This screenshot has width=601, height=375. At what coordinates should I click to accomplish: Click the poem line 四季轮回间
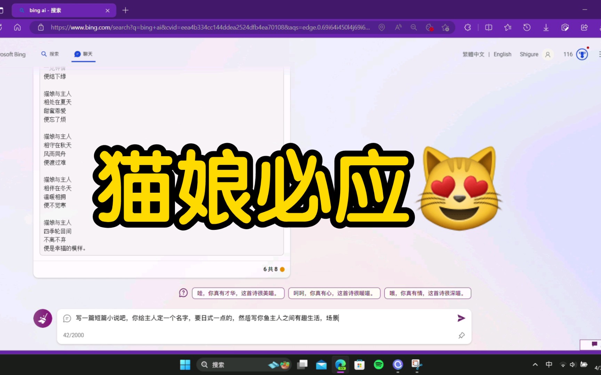click(57, 231)
